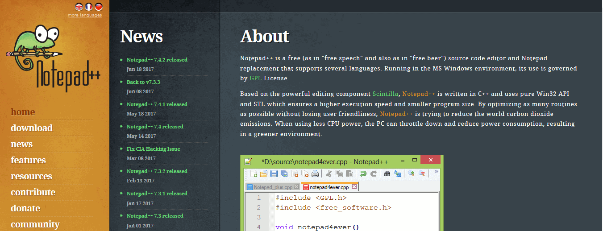Click the Notepad++ chameleon logo
Image resolution: width=603 pixels, height=231 pixels.
54,58
